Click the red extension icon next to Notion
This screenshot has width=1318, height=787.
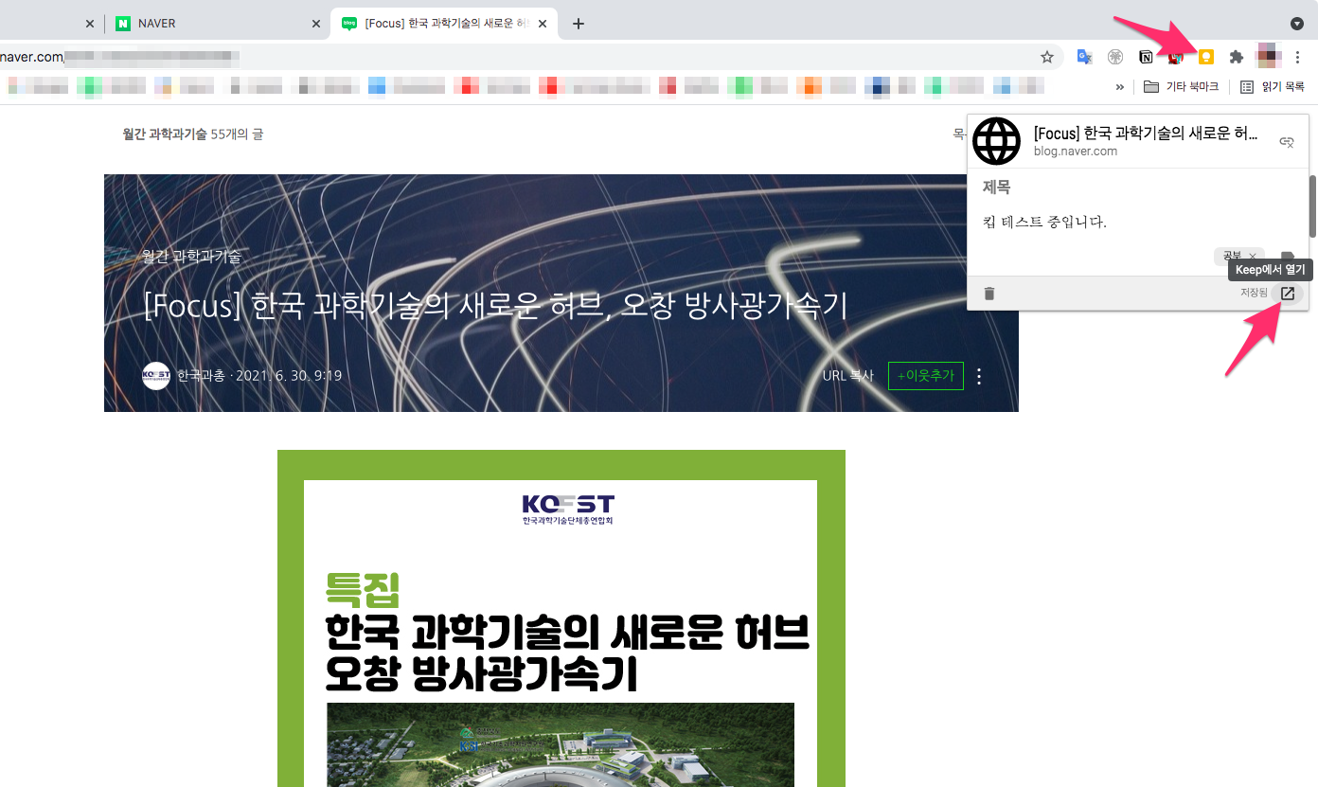tap(1175, 57)
